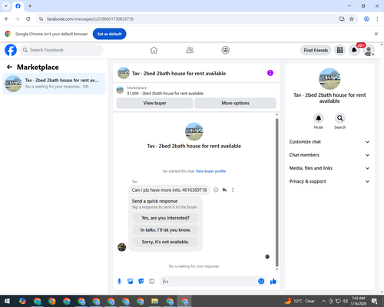Send quick response 'Yes, are you interested?'

[x=165, y=218]
